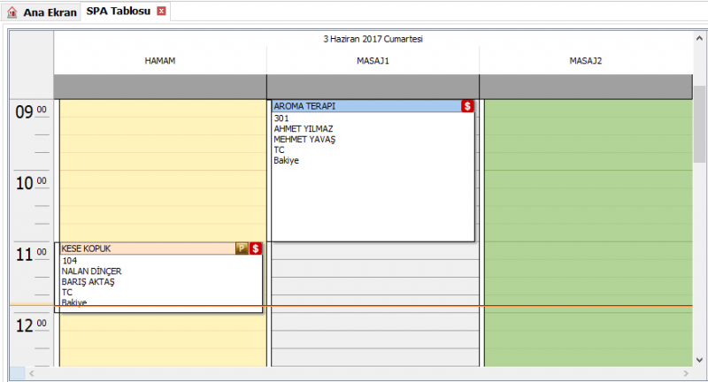Close the SPA Tablosu tab
The width and height of the screenshot is (708, 382).
tap(161, 11)
